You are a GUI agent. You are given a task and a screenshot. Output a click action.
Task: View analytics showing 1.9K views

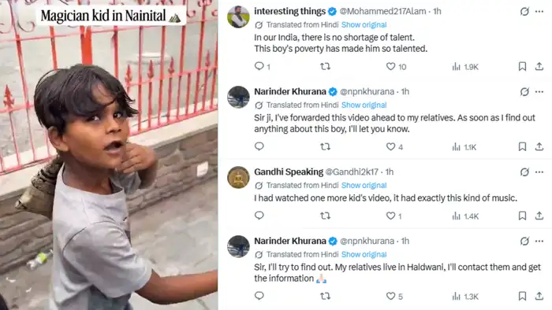[x=465, y=66]
